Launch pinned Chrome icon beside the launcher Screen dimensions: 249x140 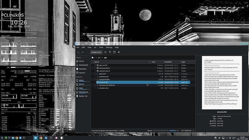(x=17, y=138)
